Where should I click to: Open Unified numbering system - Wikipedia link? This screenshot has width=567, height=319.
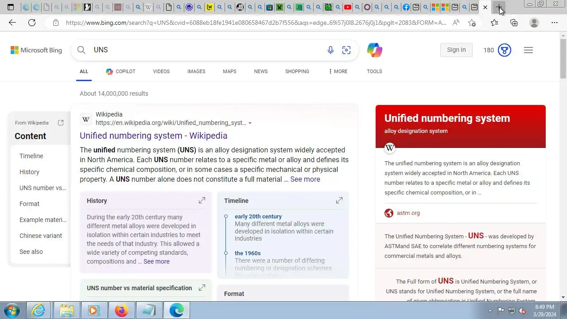(x=153, y=136)
